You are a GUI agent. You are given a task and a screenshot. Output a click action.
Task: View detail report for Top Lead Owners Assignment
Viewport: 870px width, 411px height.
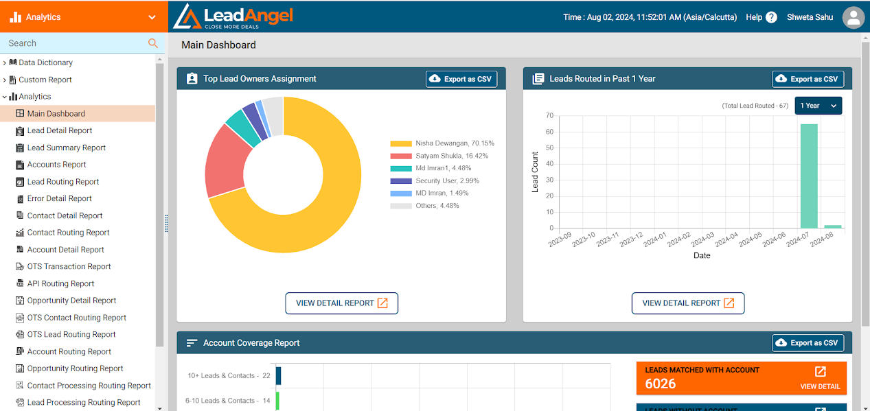(x=341, y=303)
